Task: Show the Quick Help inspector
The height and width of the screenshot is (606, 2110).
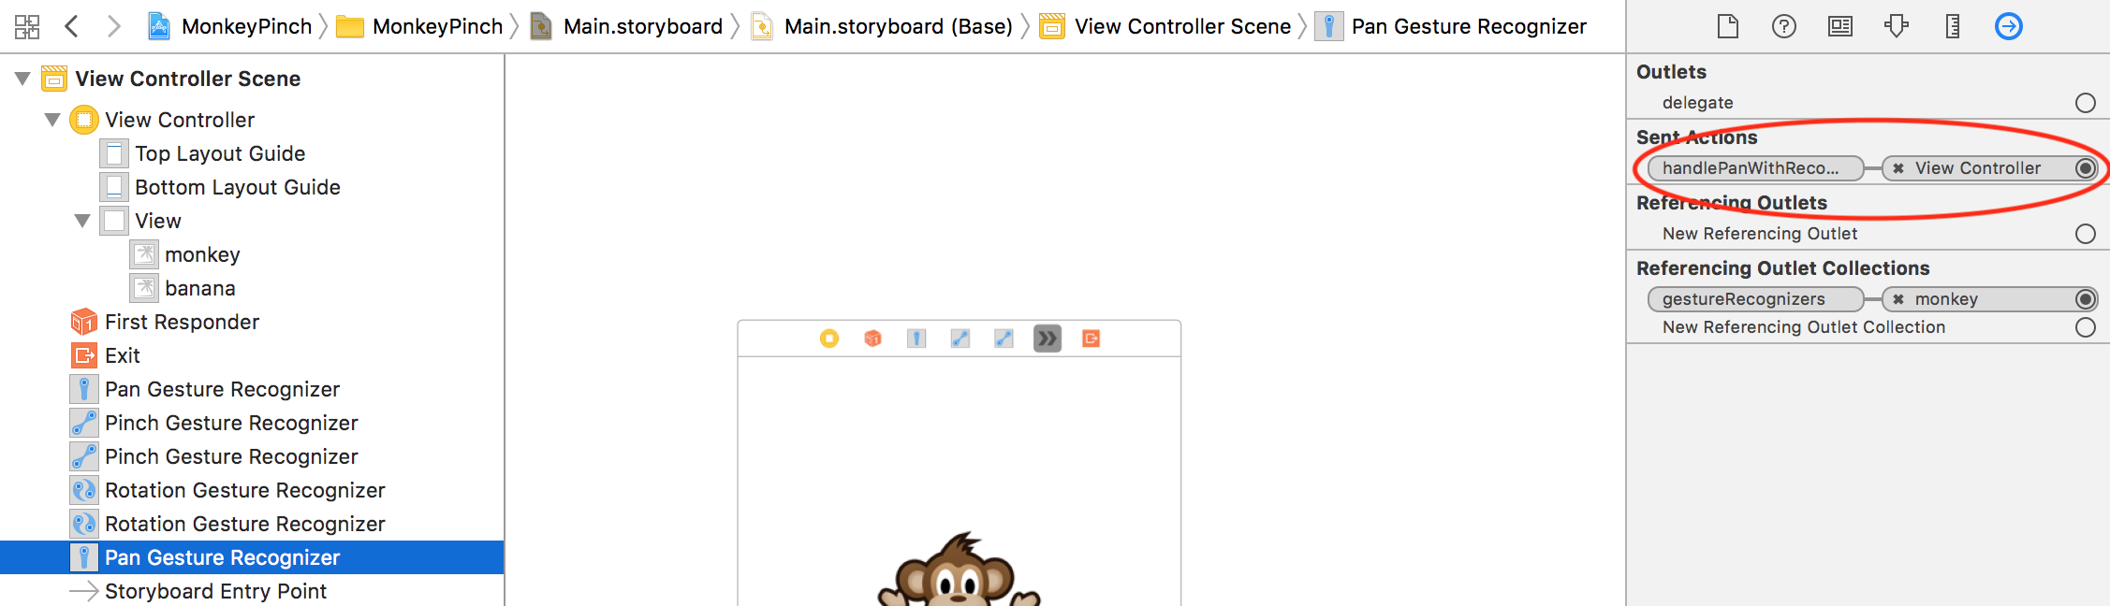Action: [x=1784, y=26]
